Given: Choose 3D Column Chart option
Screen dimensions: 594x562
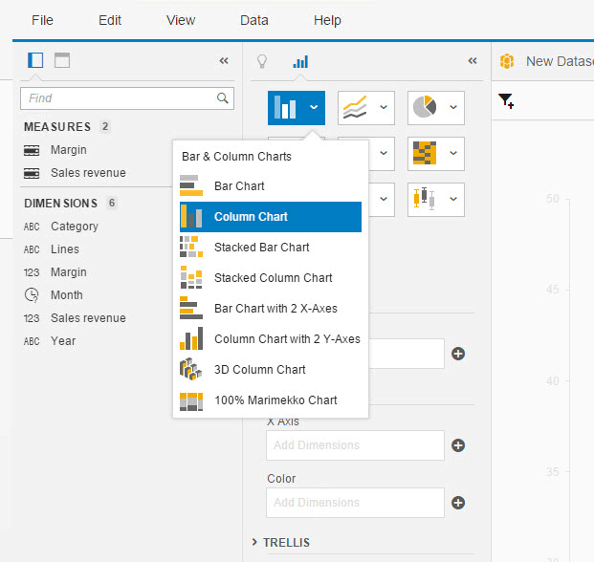Looking at the screenshot, I should [259, 370].
